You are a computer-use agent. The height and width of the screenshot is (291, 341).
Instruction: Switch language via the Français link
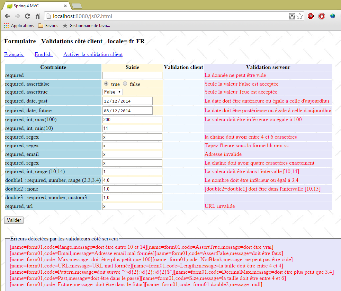click(x=14, y=54)
